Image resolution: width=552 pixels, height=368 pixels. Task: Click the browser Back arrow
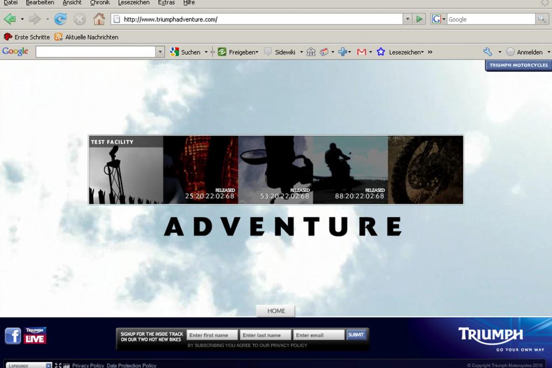pos(10,19)
